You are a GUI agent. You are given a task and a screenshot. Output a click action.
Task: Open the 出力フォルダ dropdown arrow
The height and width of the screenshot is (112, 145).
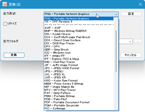point(130,41)
